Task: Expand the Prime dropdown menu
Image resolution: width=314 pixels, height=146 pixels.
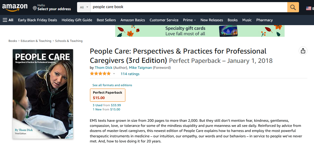Action: pos(189,20)
